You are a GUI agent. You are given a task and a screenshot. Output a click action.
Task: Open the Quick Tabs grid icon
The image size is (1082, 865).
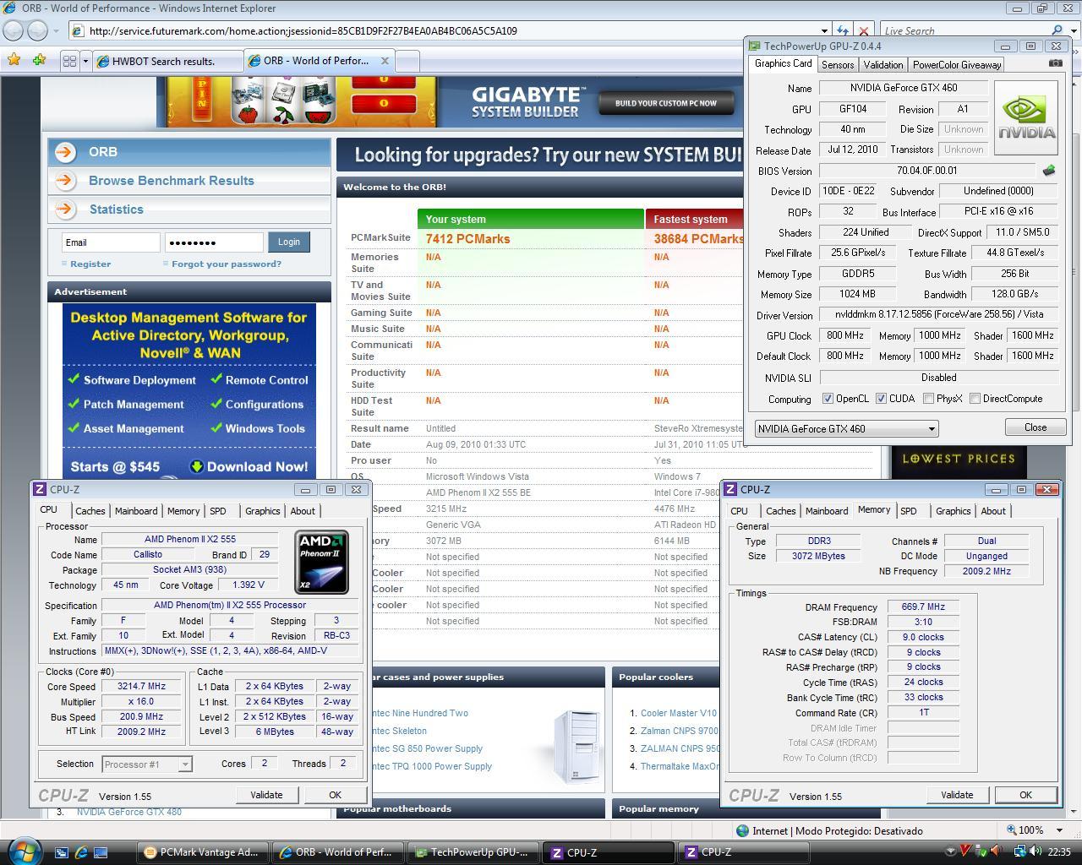[69, 61]
